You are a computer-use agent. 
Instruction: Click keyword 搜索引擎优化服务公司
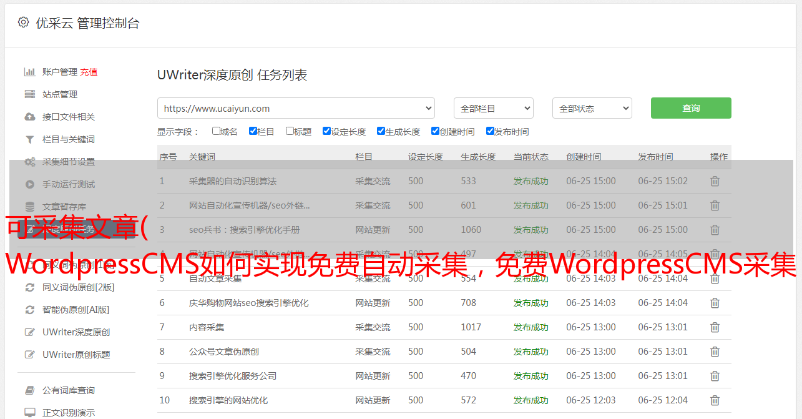tap(233, 376)
